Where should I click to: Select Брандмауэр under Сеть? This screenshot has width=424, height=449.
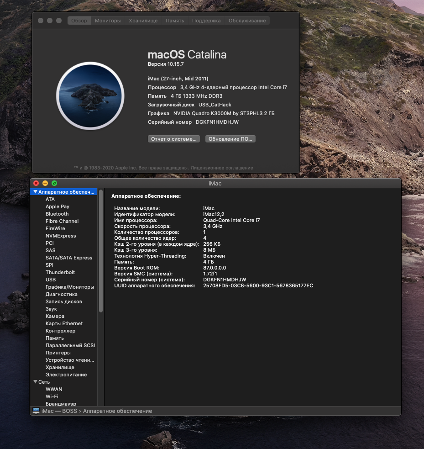click(x=61, y=404)
